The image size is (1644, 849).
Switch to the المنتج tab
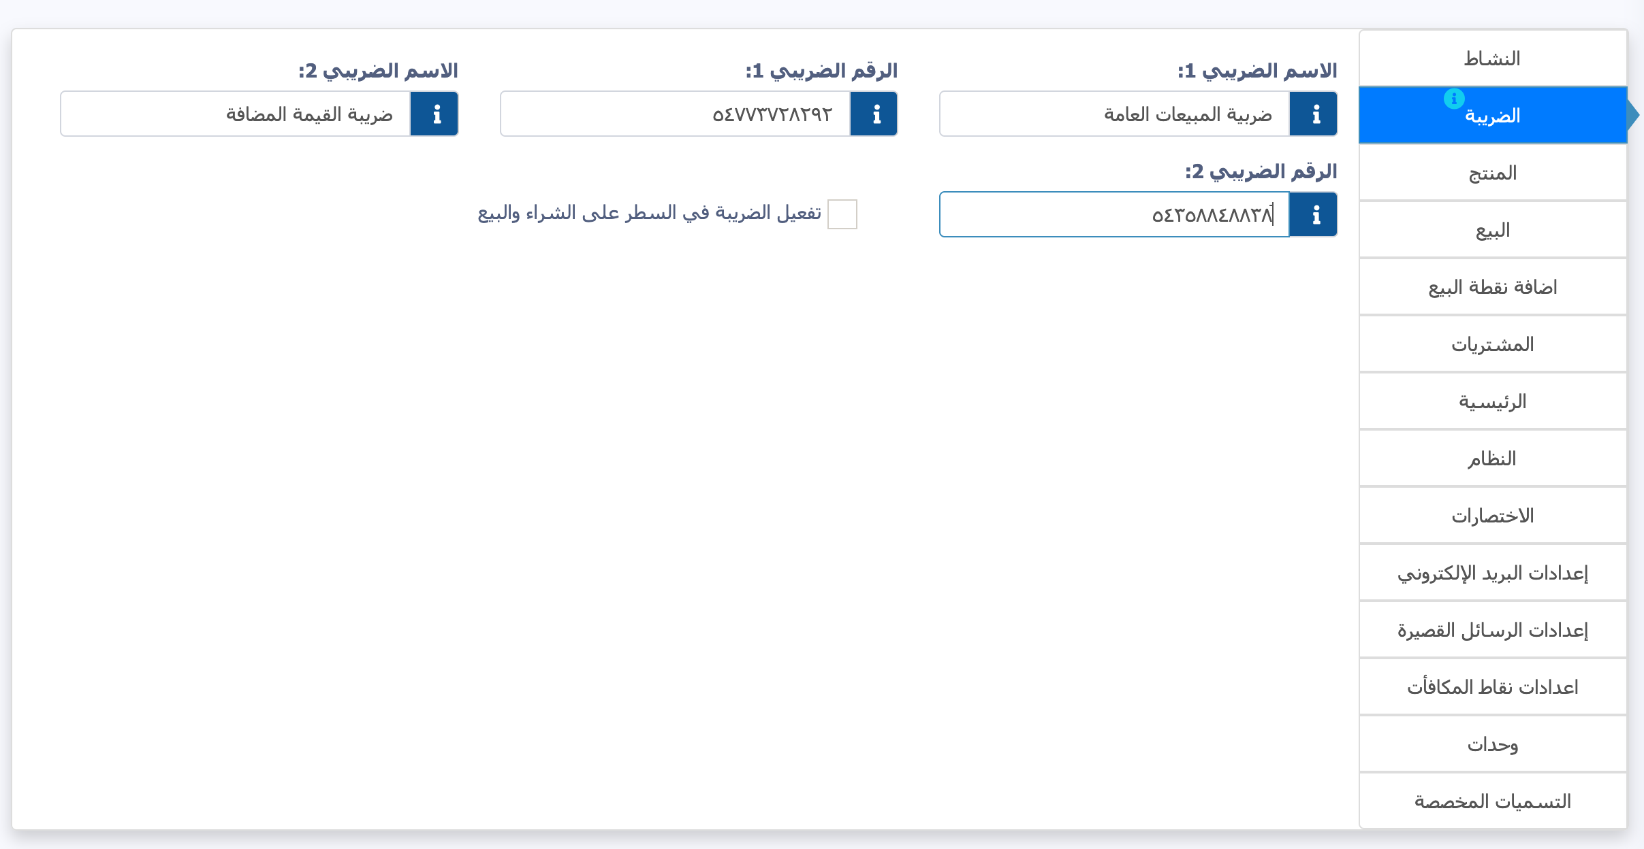1493,172
